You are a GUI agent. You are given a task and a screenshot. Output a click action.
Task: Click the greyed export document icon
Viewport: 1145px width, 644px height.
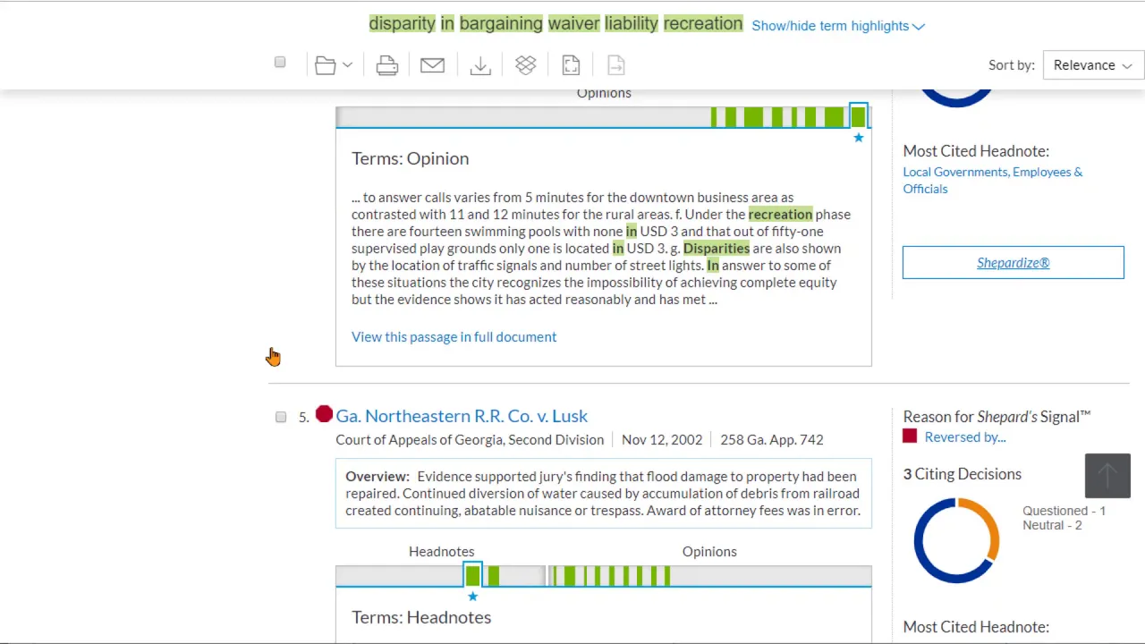click(615, 65)
